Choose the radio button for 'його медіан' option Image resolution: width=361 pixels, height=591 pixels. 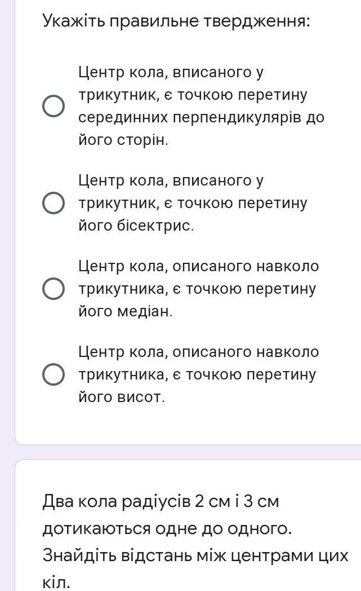(53, 289)
